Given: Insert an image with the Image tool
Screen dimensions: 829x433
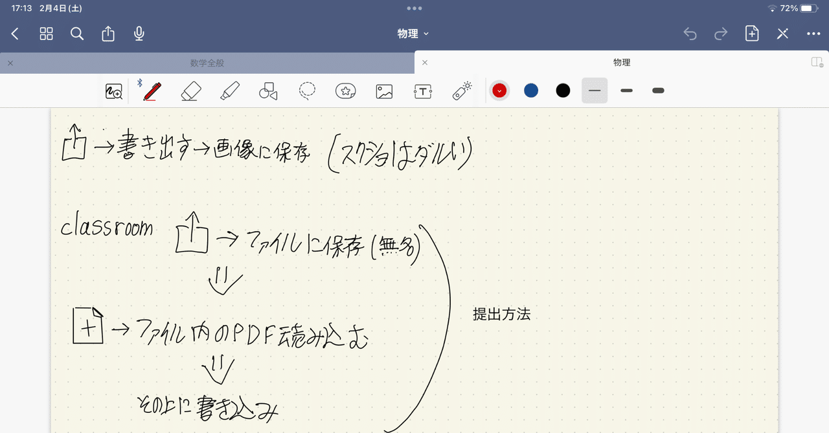Looking at the screenshot, I should (384, 91).
